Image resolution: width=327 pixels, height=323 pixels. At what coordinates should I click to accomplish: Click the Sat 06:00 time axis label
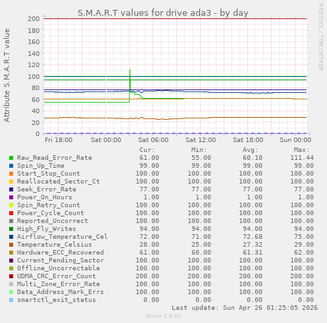click(x=153, y=140)
